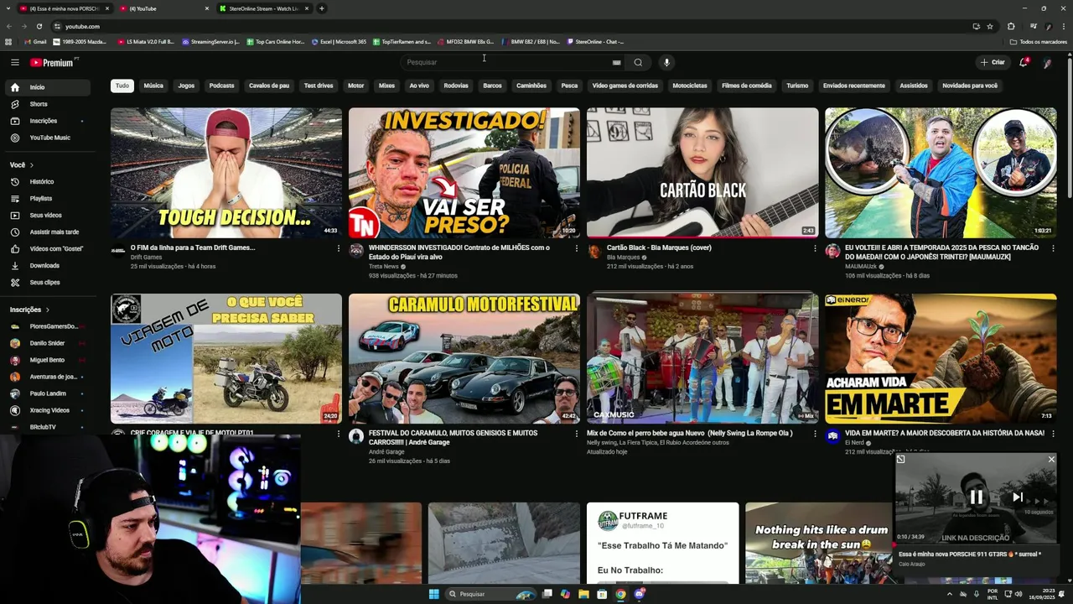Open options menu for Team Drift Games video
Viewport: 1073px width, 604px height.
pyautogui.click(x=339, y=248)
